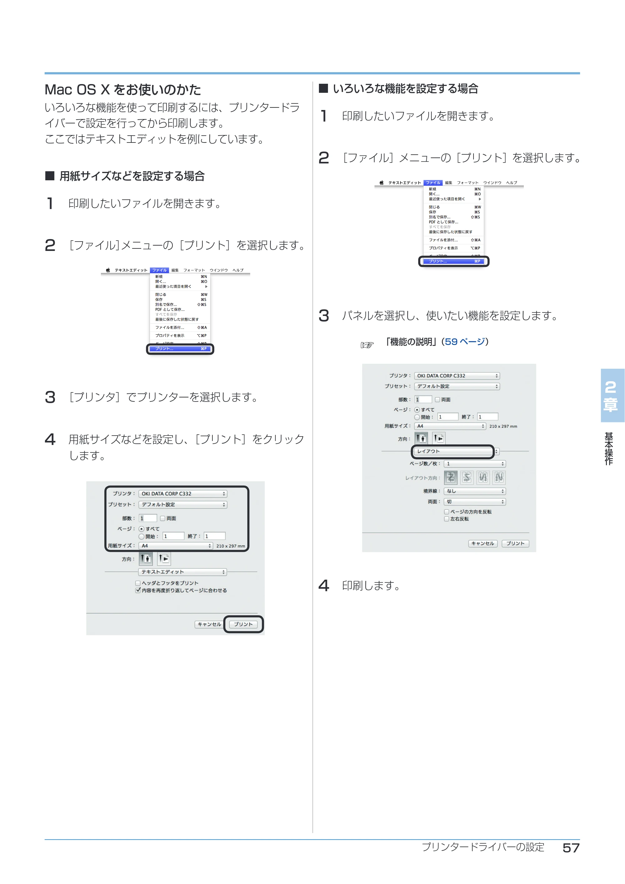
Task: Open プリセット dropdown in the テキストエディット panel dialog
Action: (183, 505)
